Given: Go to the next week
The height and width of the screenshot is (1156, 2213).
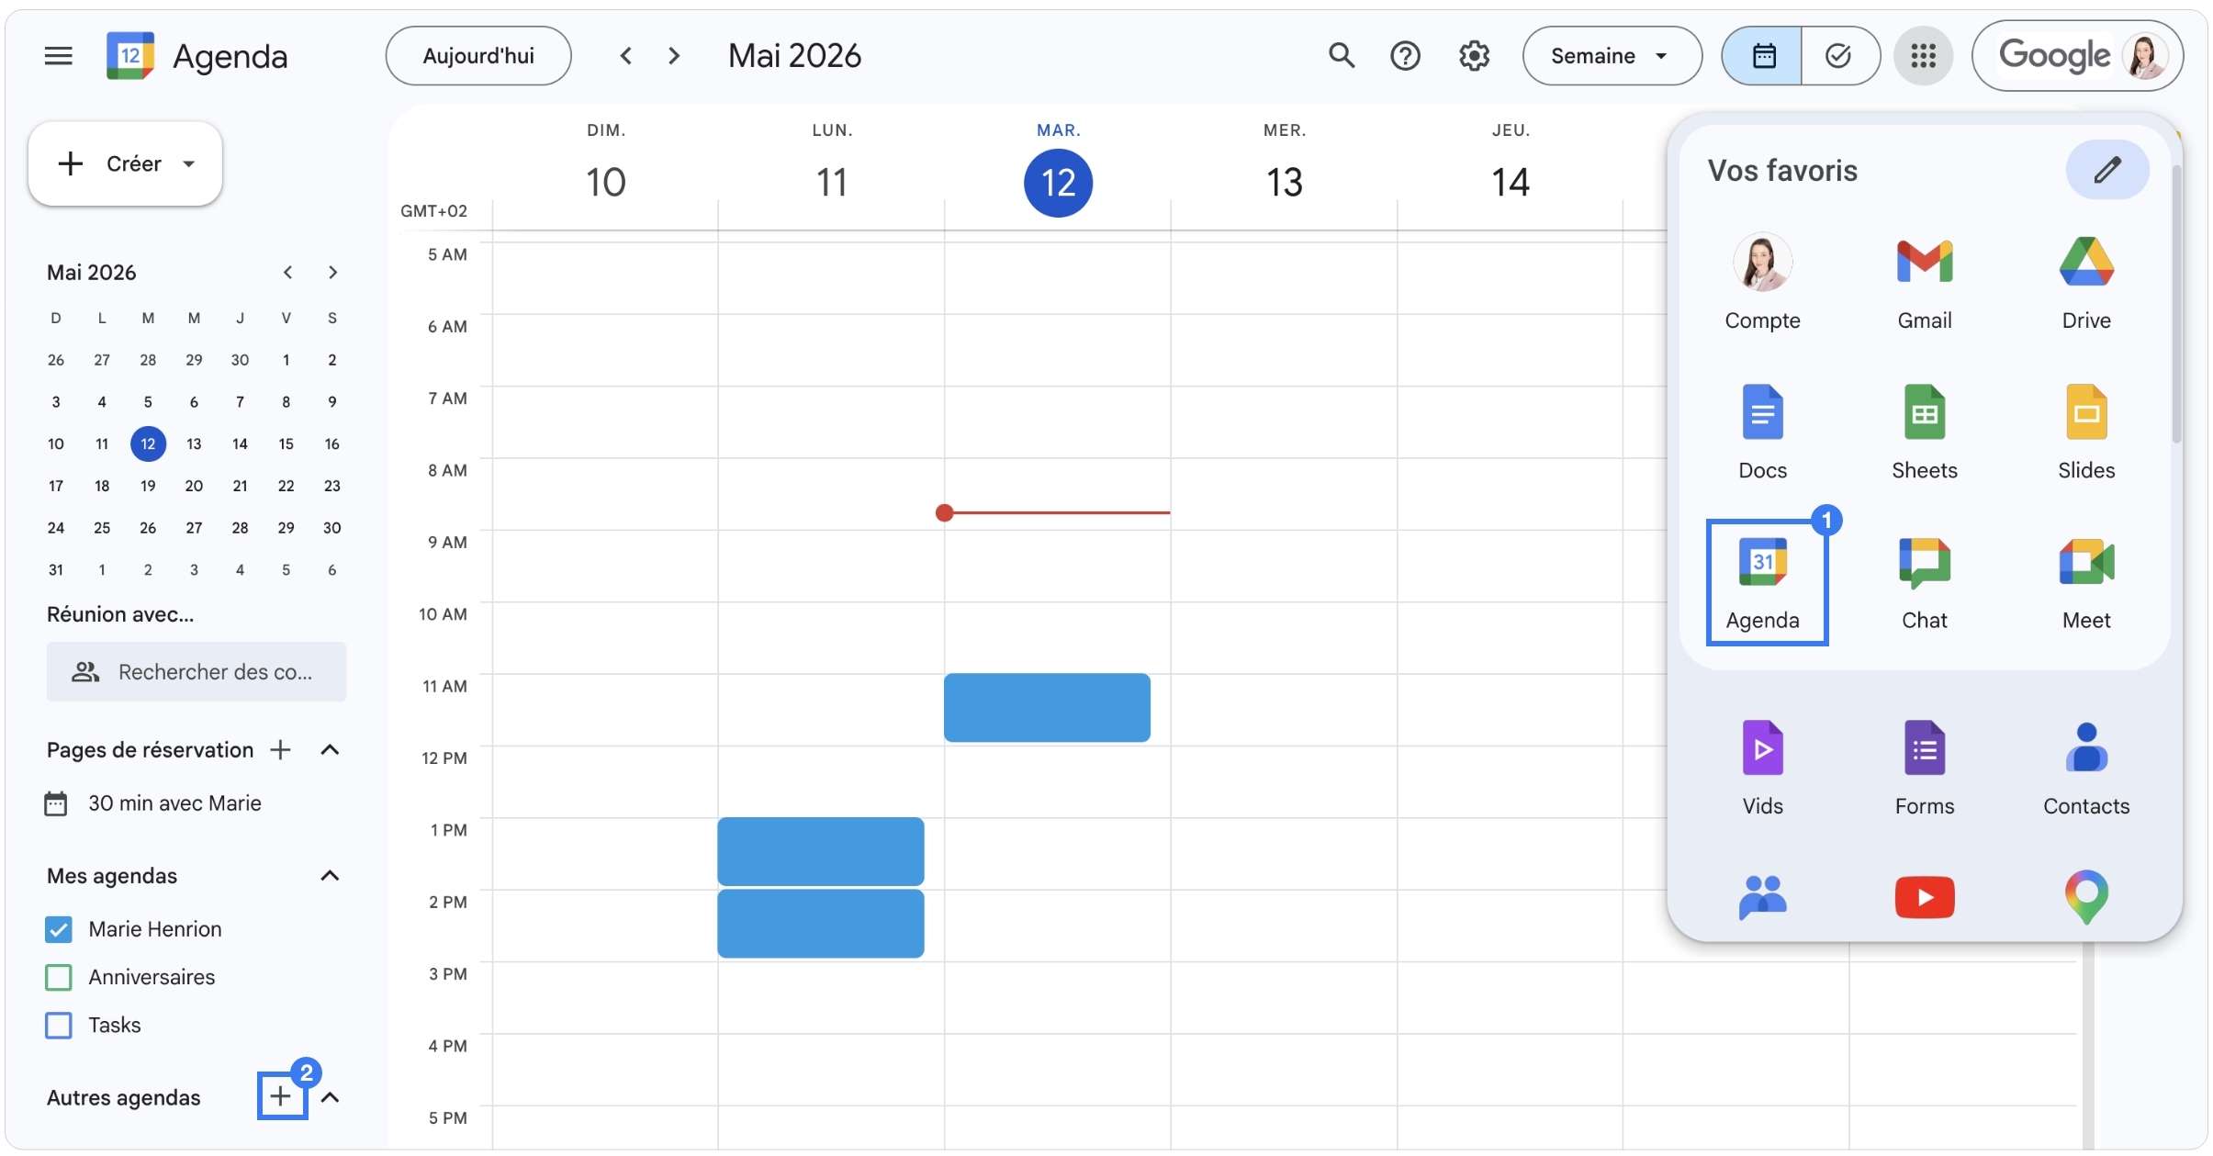Looking at the screenshot, I should click(674, 56).
